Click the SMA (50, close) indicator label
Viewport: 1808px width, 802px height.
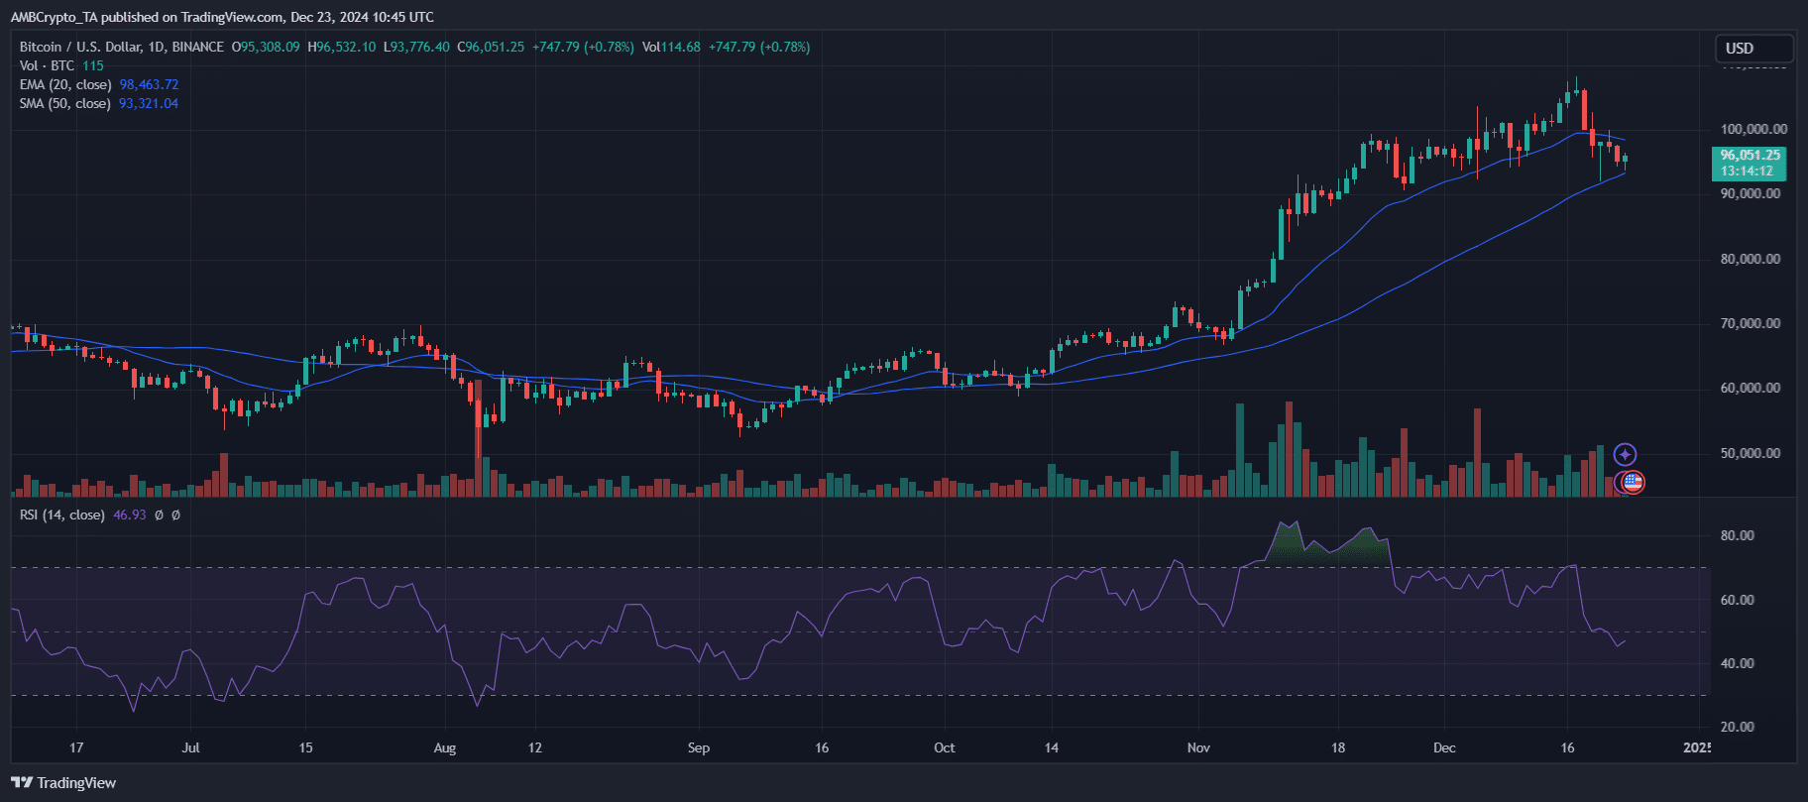(65, 104)
